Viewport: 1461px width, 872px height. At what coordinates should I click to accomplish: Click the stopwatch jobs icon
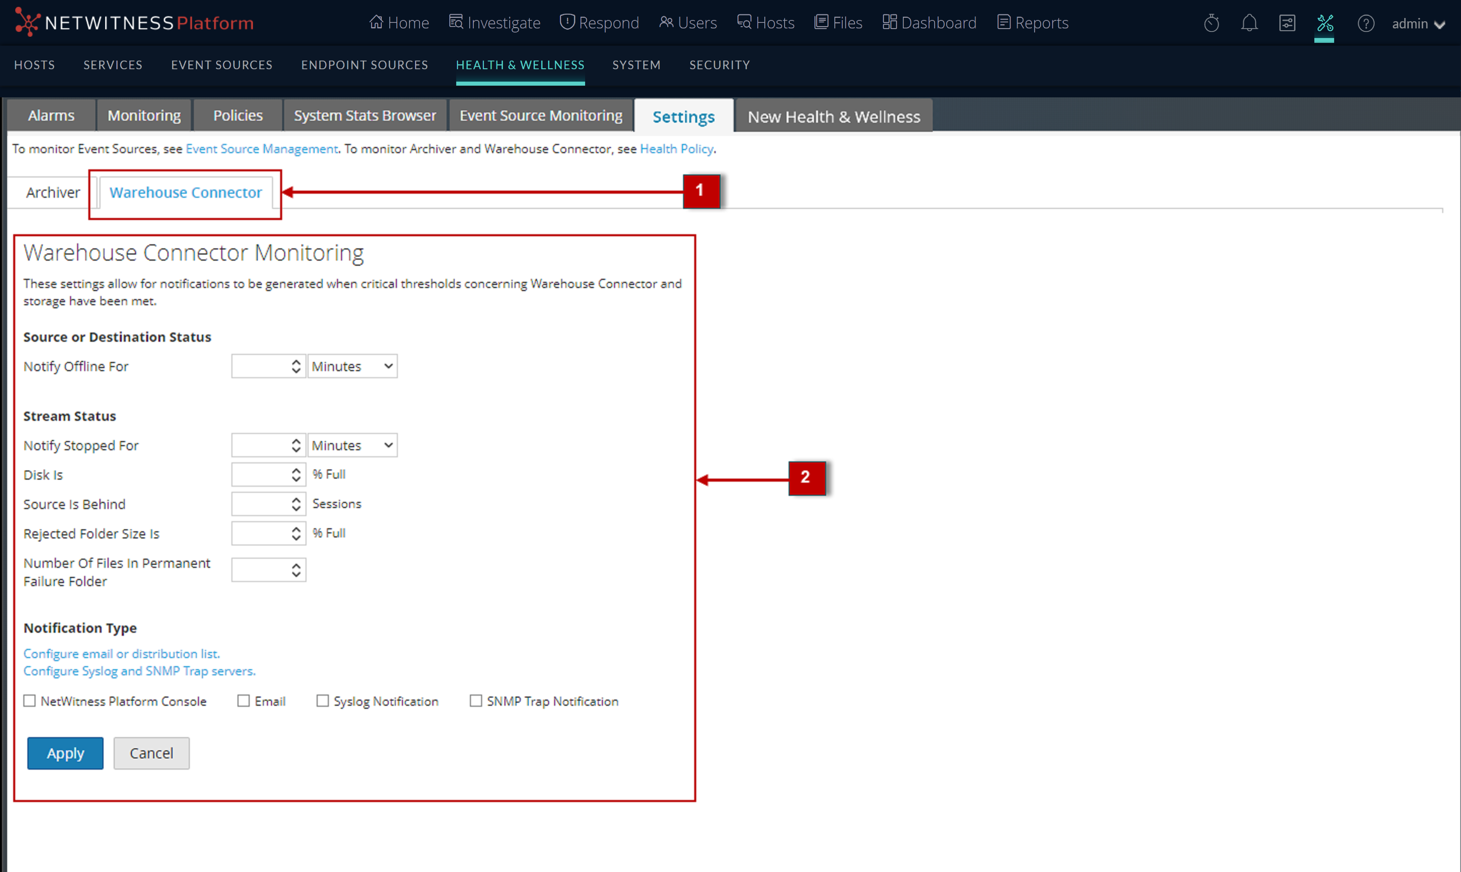tap(1211, 24)
